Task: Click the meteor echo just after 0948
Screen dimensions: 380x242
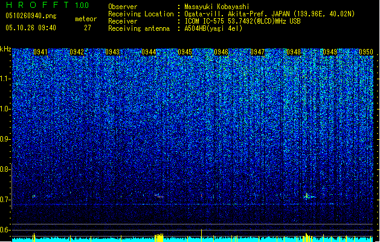Action: (x=309, y=196)
